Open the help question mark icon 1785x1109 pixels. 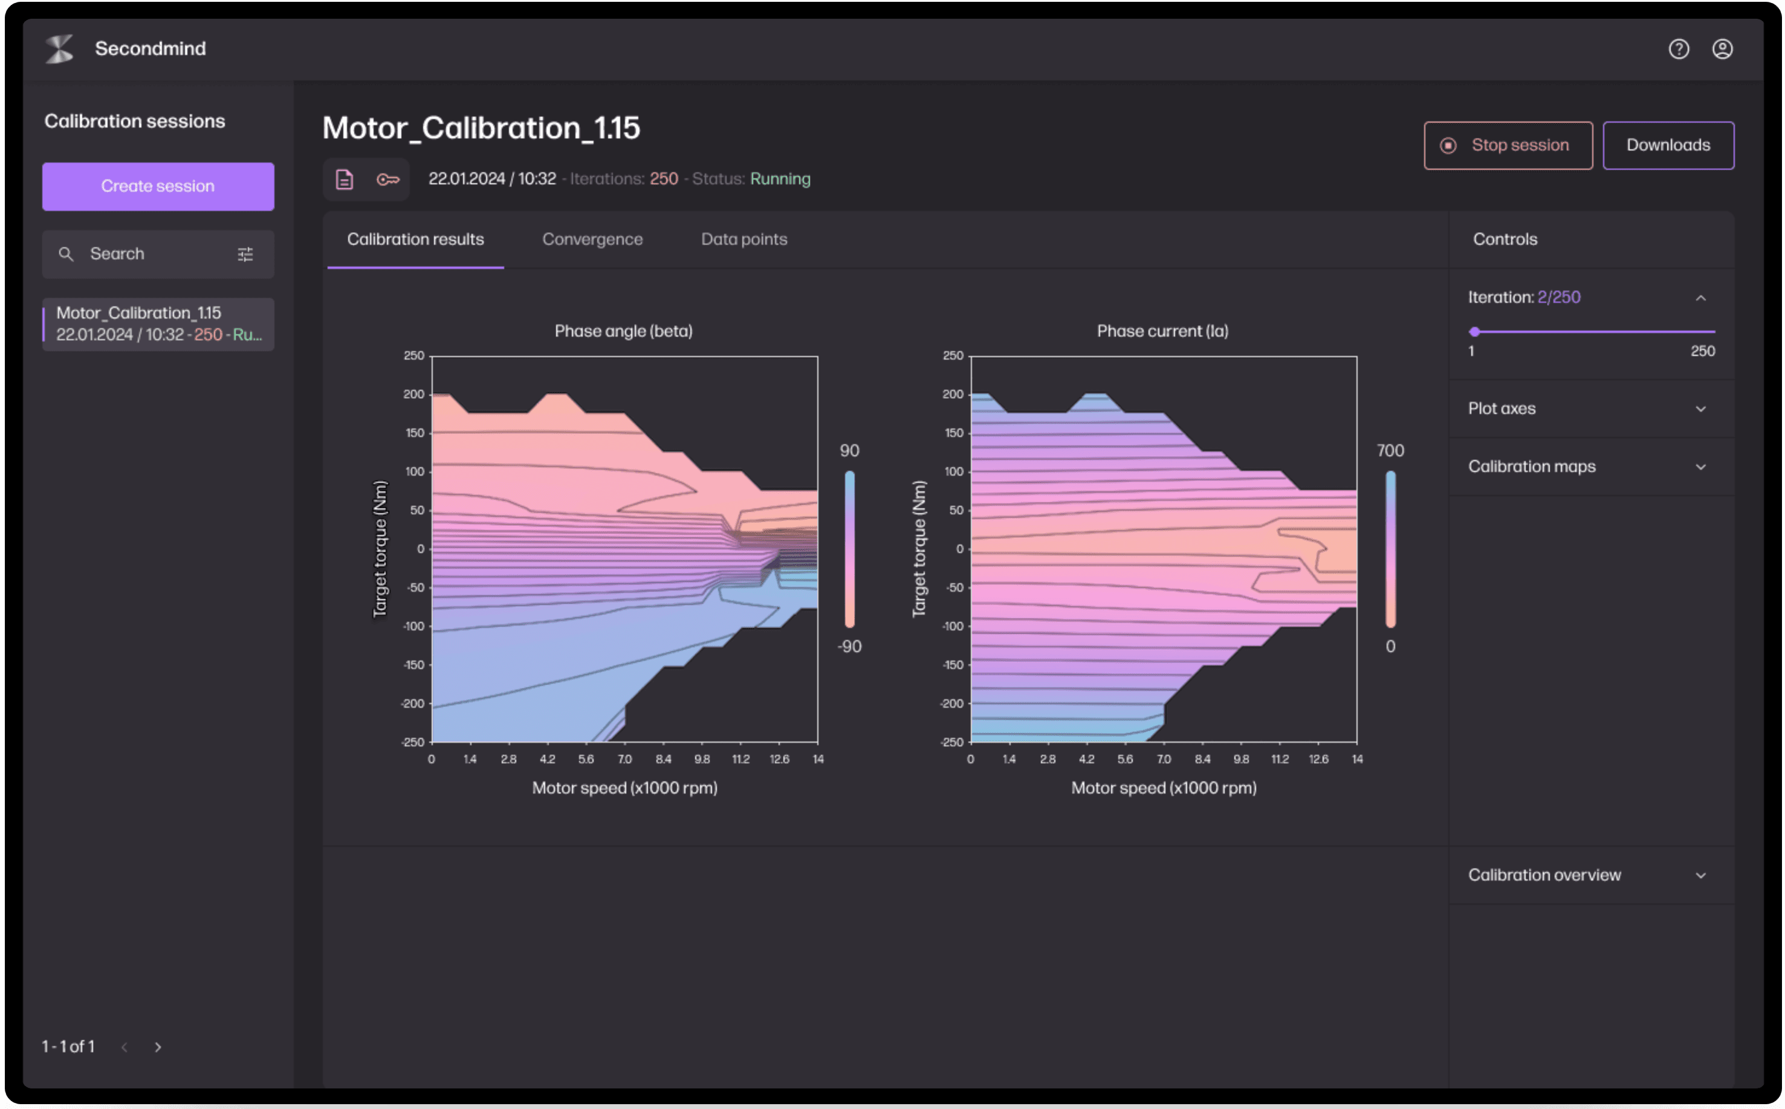(x=1679, y=49)
